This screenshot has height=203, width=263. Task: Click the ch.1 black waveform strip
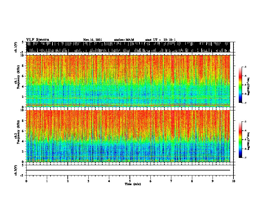[128, 47]
